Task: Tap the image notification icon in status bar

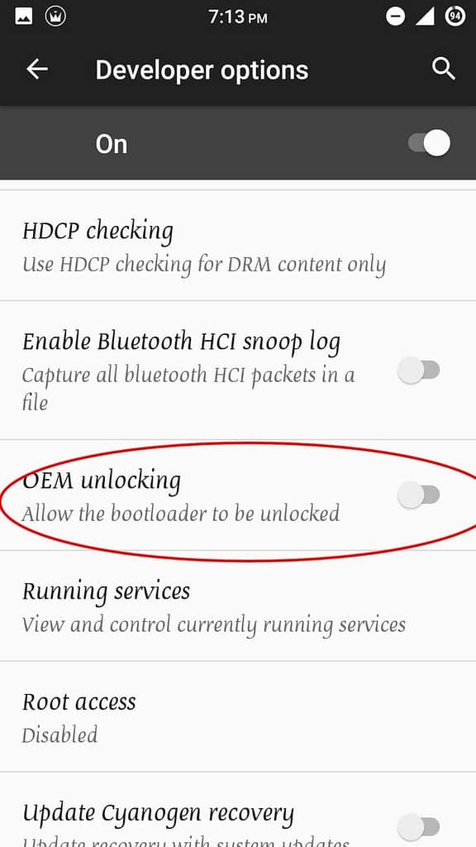Action: point(24,17)
